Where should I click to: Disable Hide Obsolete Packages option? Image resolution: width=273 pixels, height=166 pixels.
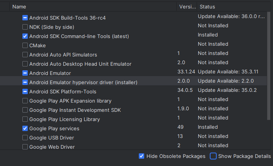click(142, 156)
